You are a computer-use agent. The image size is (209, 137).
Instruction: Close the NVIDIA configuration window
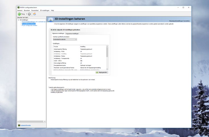[x=189, y=7]
